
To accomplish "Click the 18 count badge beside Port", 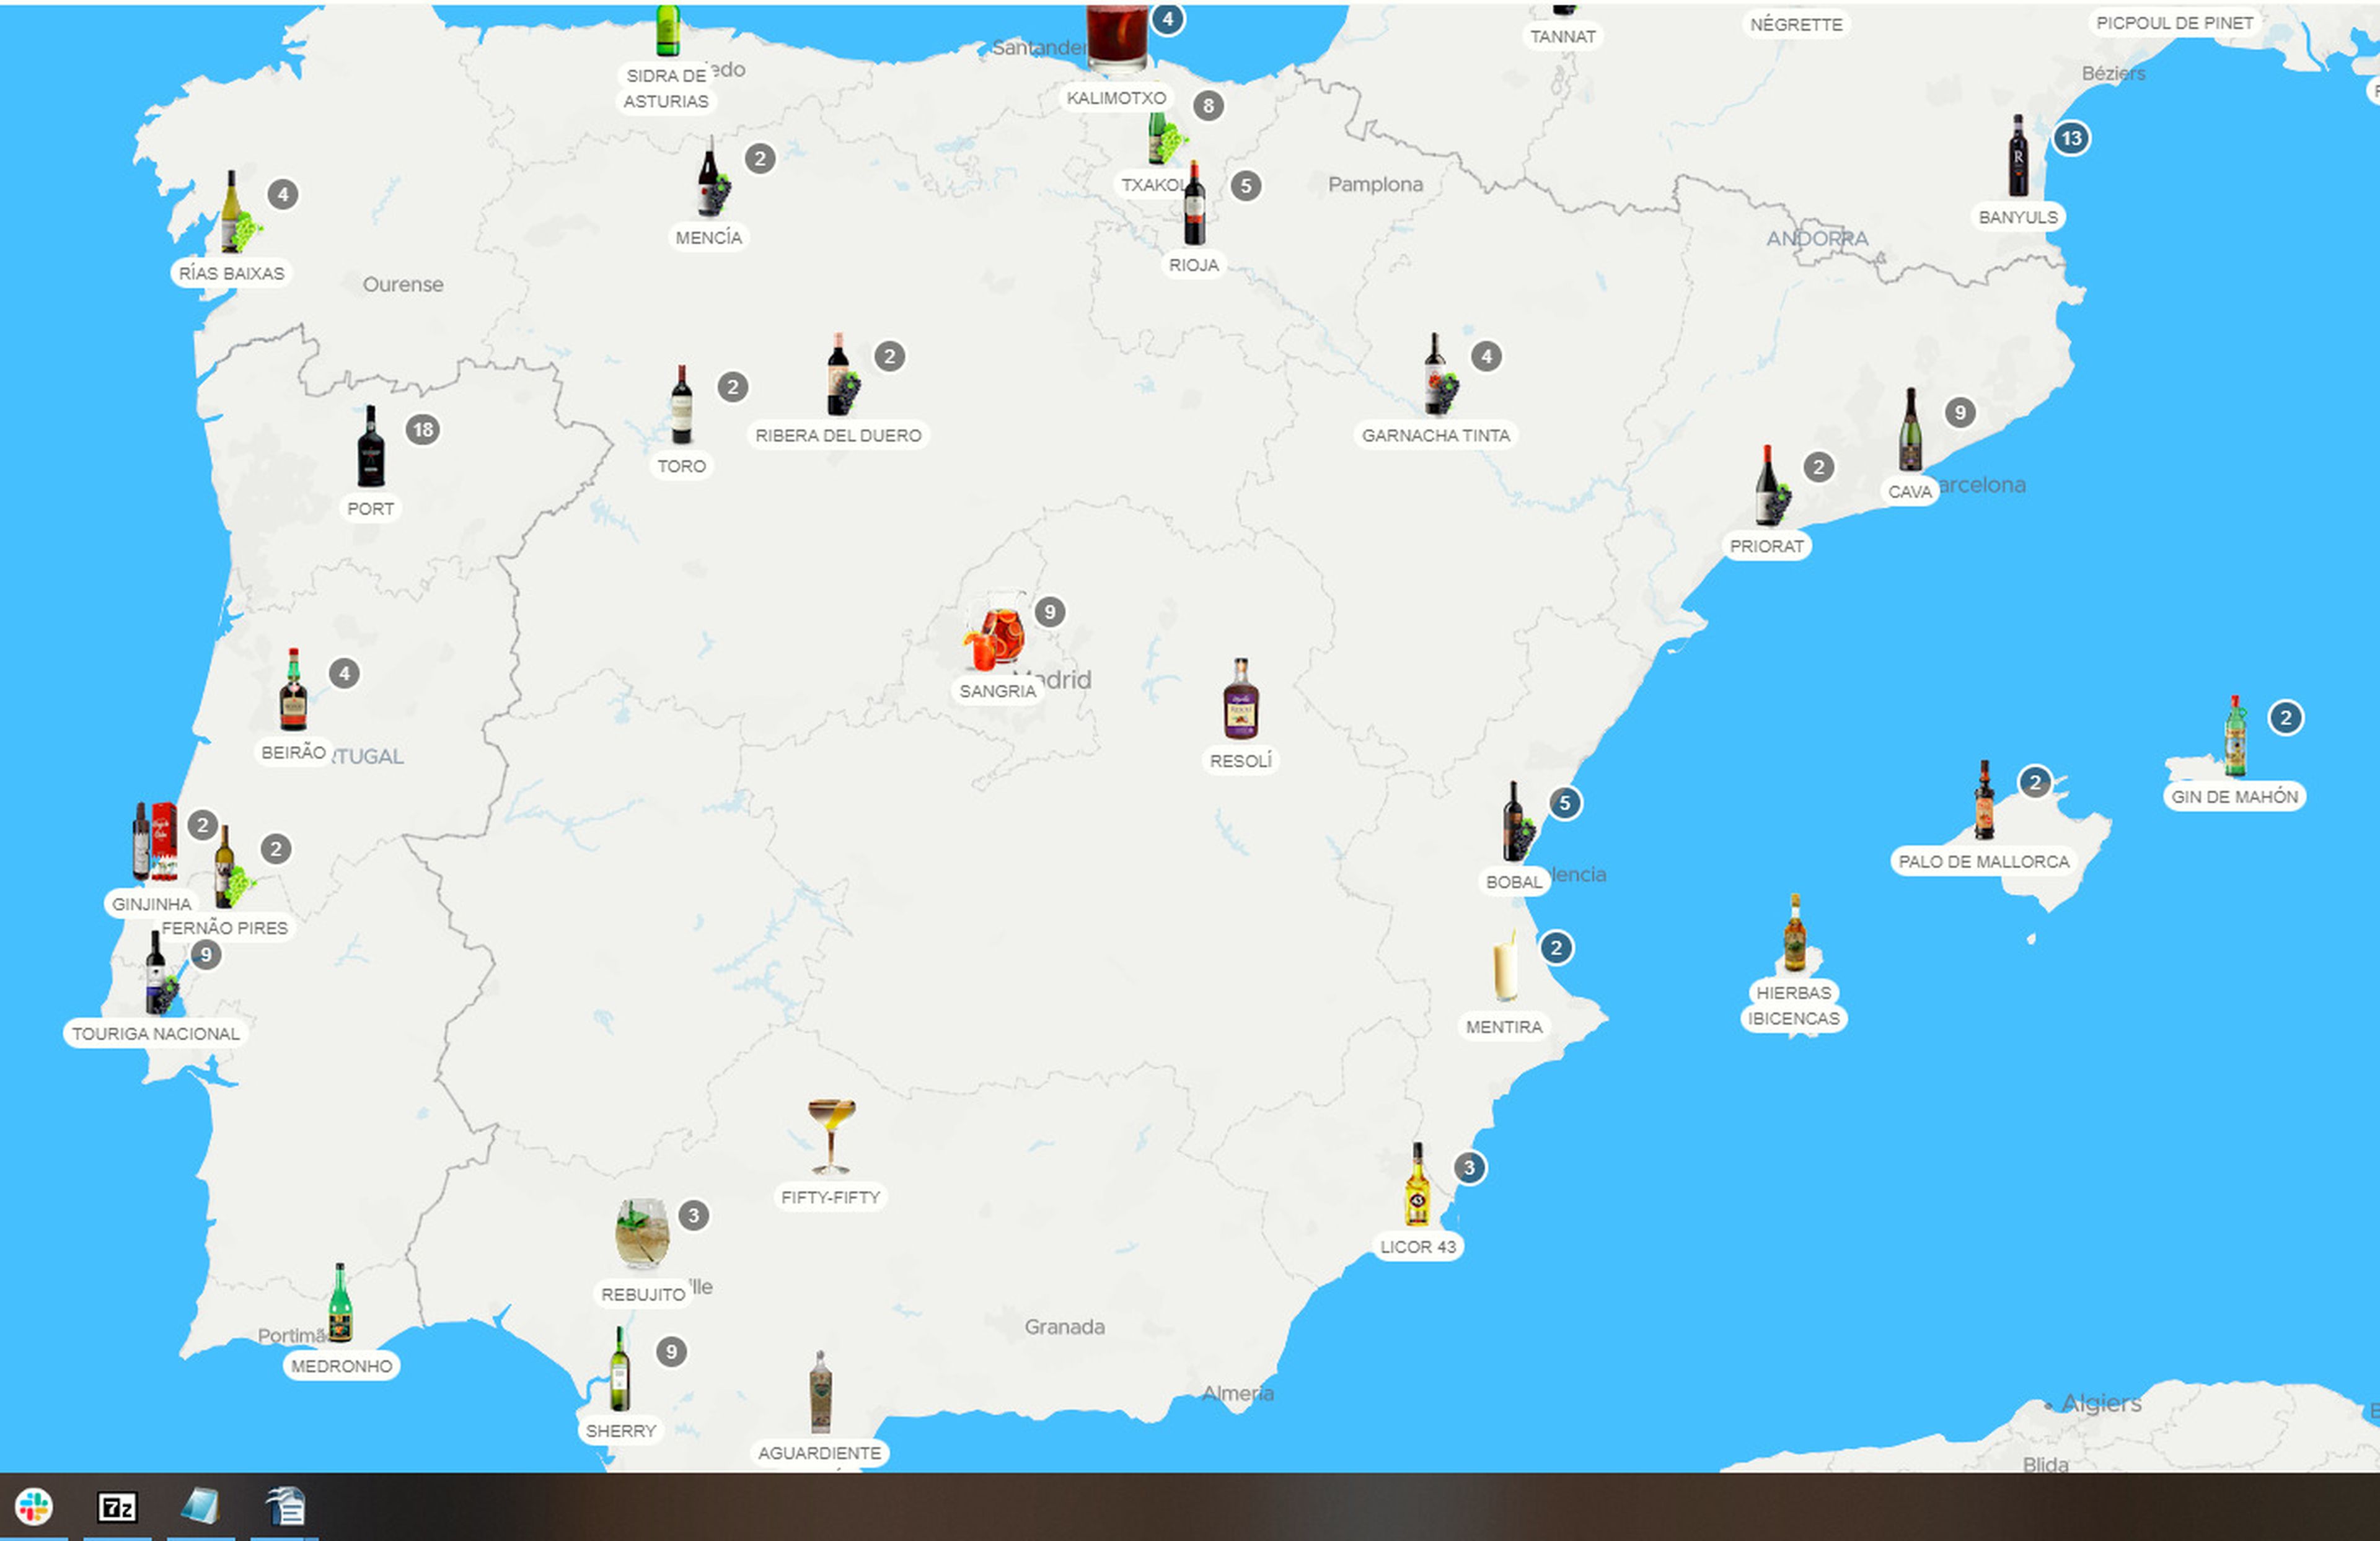I will click(x=423, y=430).
